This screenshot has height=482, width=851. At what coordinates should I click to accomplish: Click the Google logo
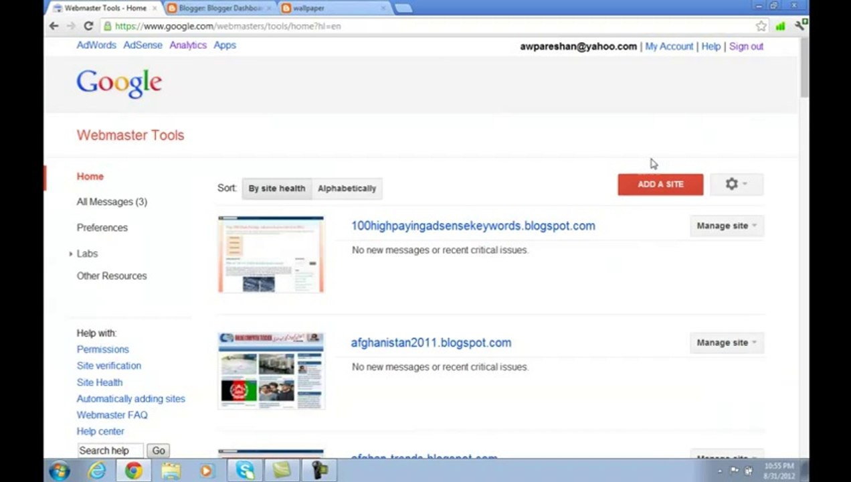(x=119, y=84)
